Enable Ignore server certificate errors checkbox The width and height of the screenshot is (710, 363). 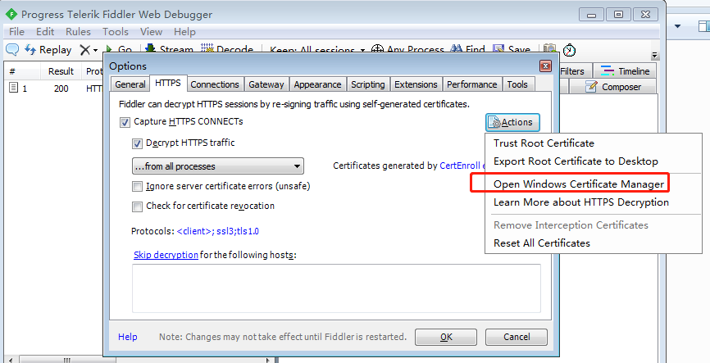point(137,187)
